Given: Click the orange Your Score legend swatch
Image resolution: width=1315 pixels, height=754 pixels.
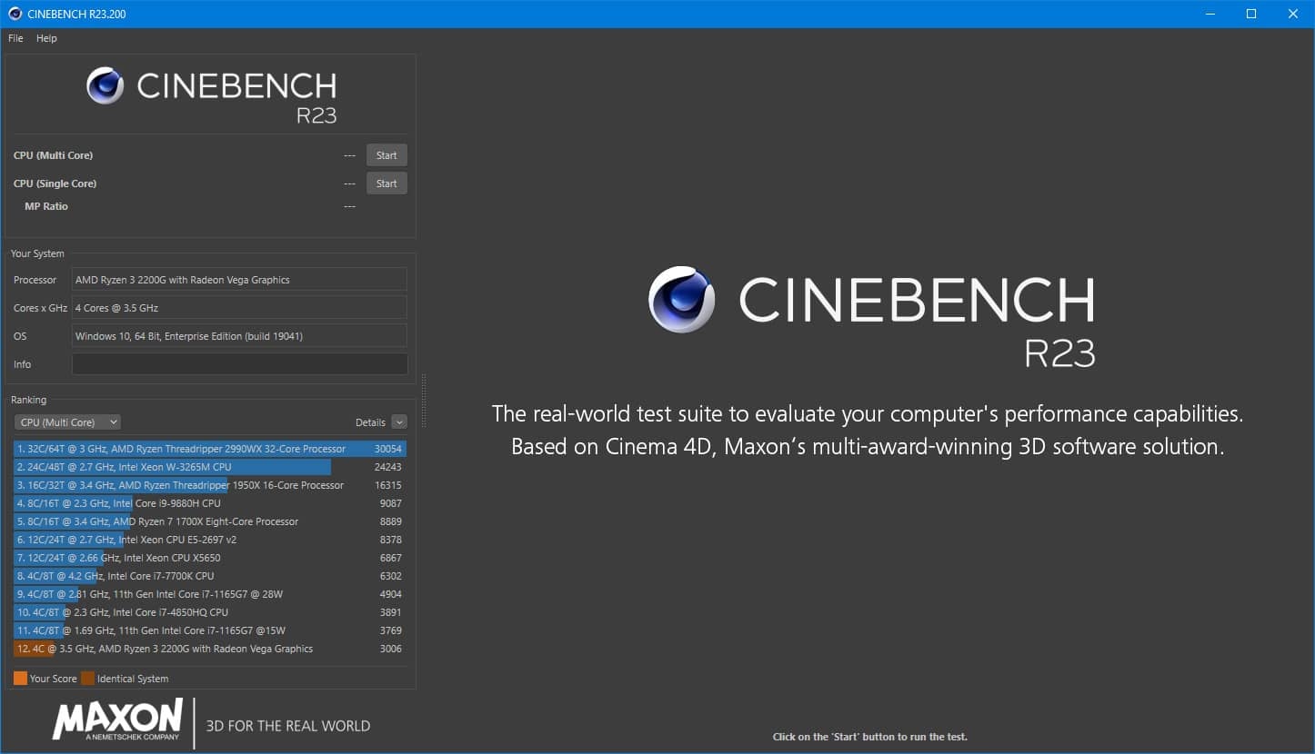Looking at the screenshot, I should (20, 678).
